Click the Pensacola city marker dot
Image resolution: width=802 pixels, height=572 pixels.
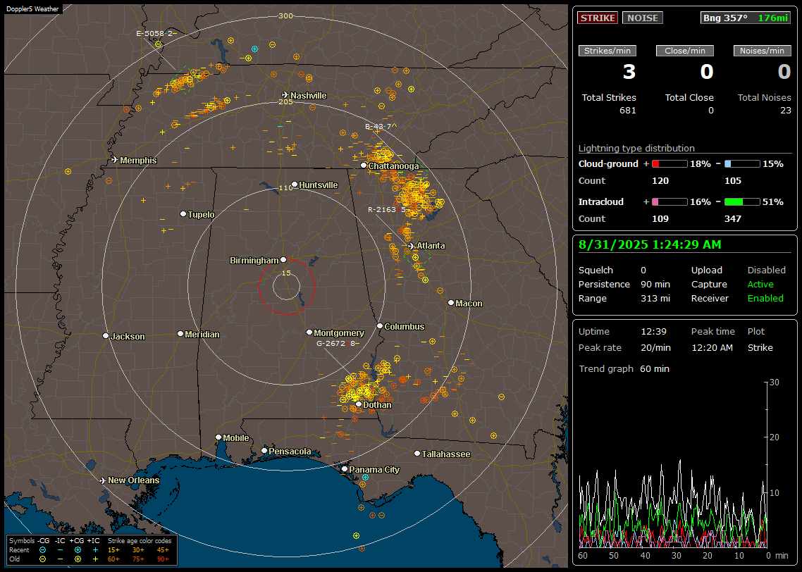[264, 450]
